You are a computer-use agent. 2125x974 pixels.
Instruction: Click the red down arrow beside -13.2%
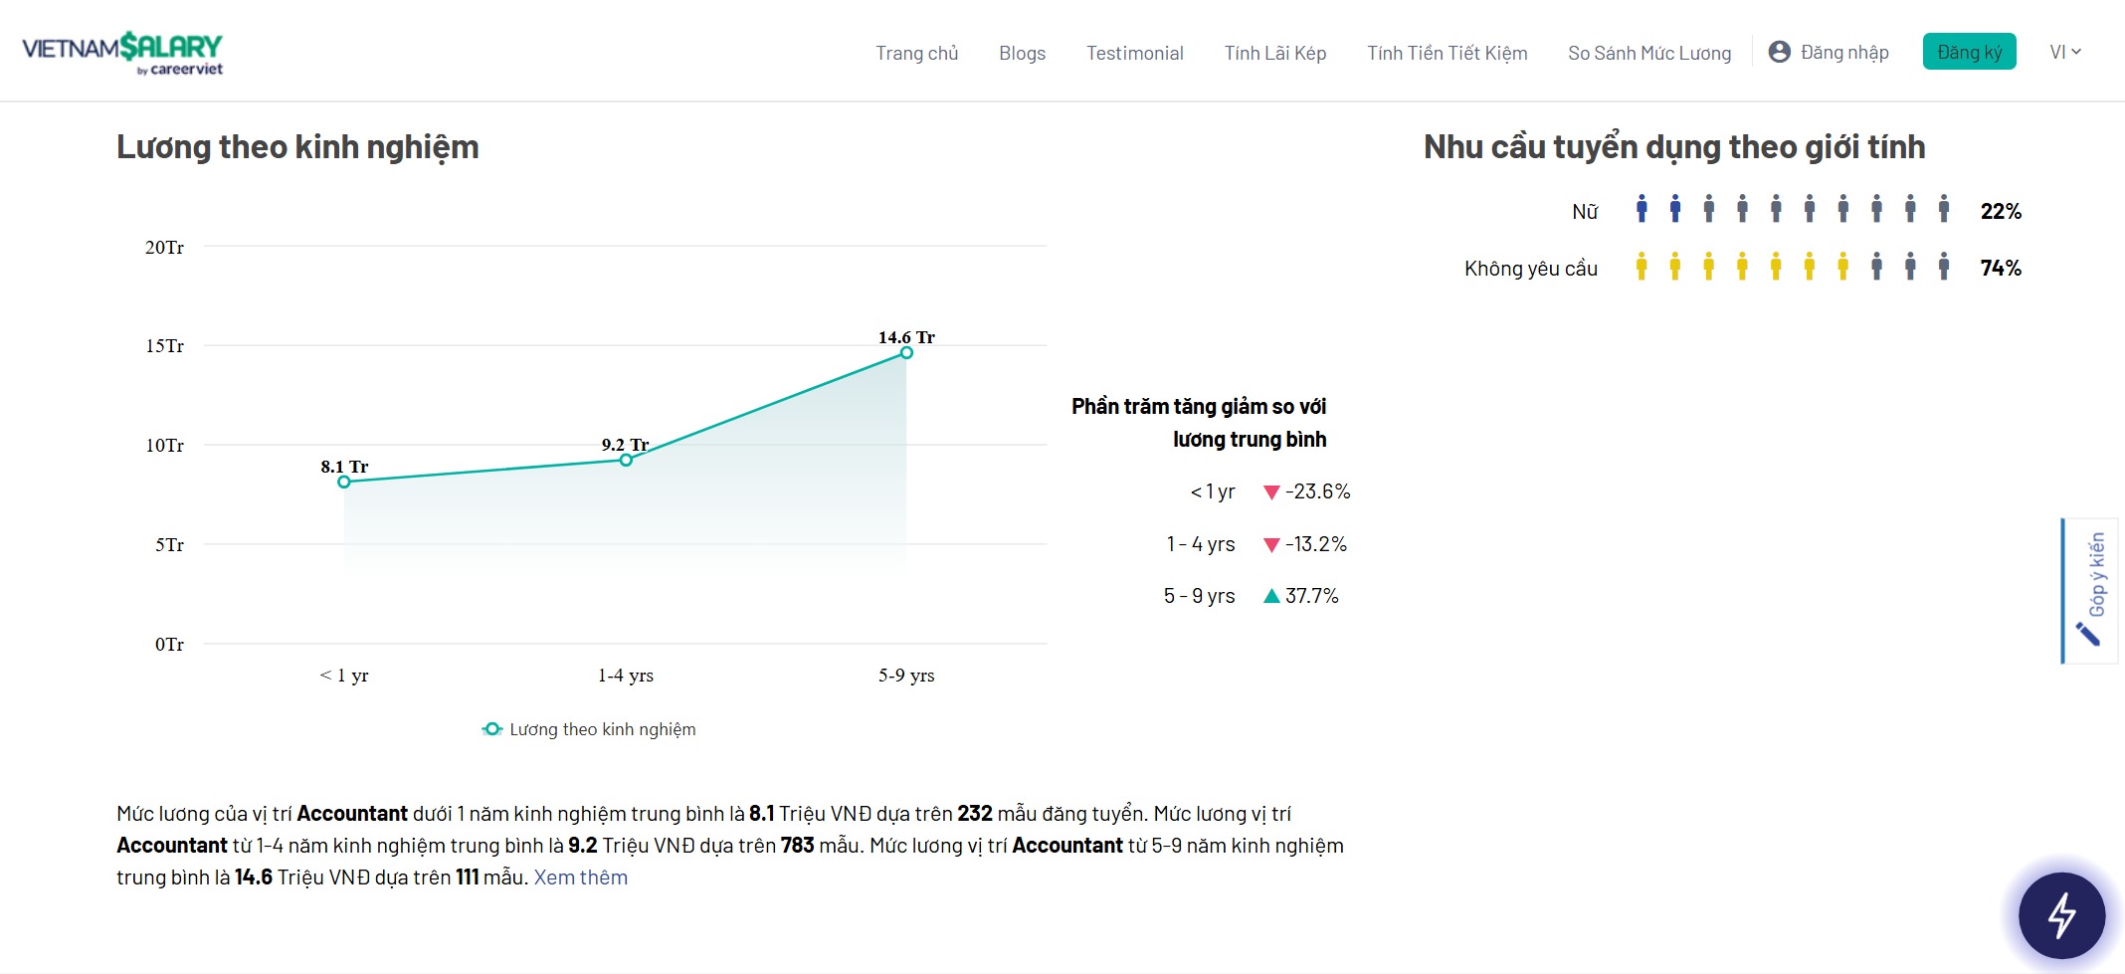[x=1270, y=545]
